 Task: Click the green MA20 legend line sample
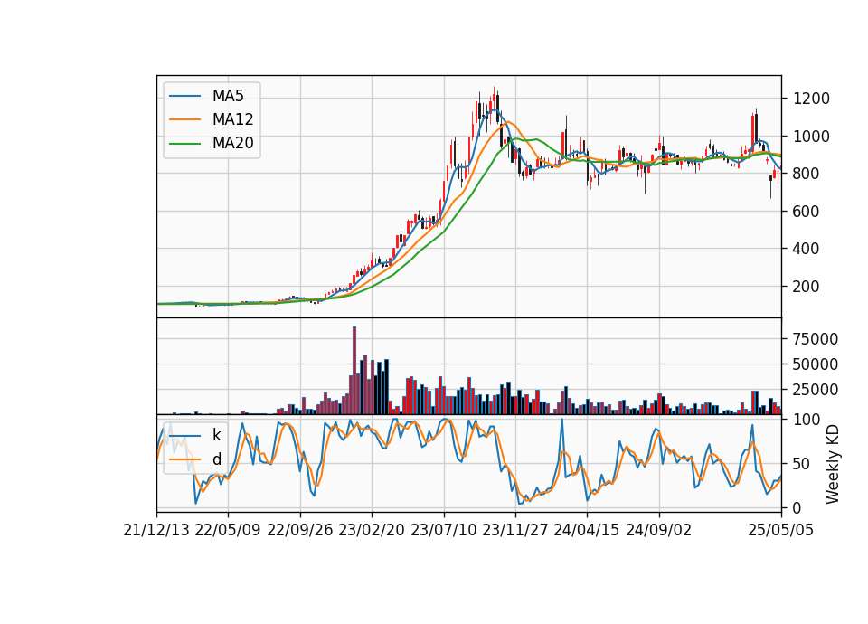tap(184, 144)
